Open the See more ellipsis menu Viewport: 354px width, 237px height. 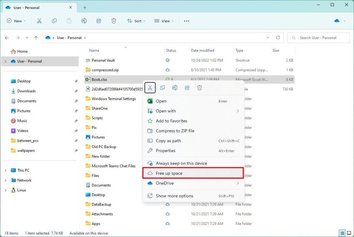186,21
